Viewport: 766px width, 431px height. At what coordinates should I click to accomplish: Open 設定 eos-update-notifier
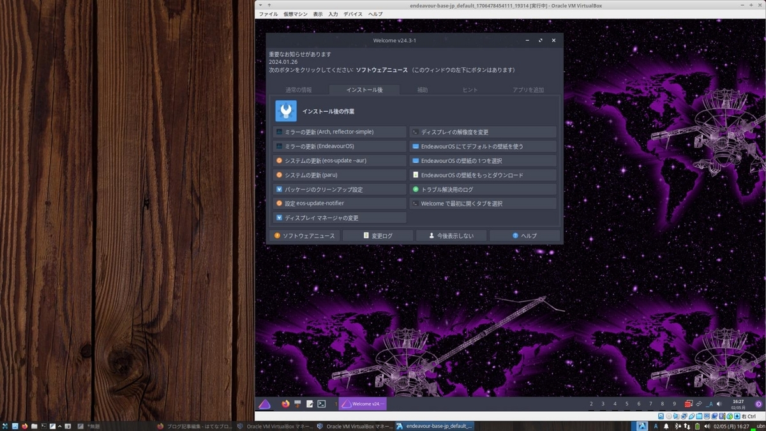[340, 203]
